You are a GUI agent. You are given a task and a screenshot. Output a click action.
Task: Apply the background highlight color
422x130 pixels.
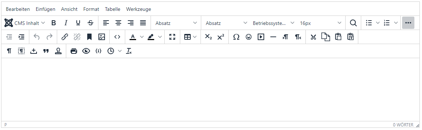point(151,37)
